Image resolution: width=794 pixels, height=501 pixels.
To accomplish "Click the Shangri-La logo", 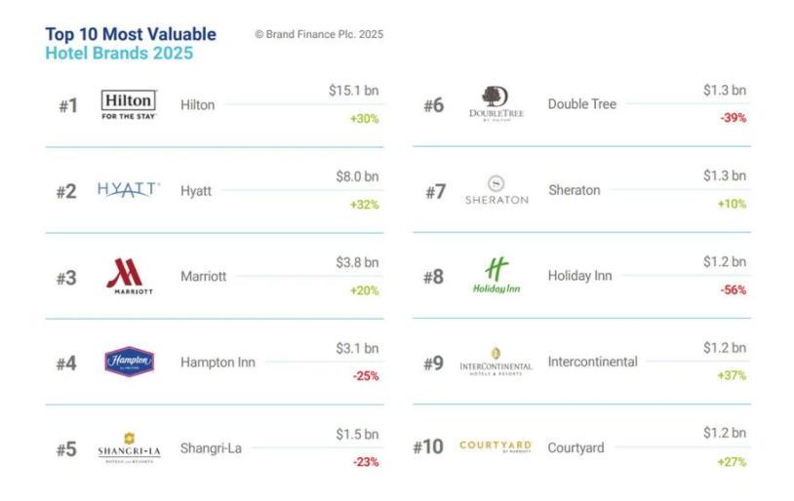I will 129,447.
